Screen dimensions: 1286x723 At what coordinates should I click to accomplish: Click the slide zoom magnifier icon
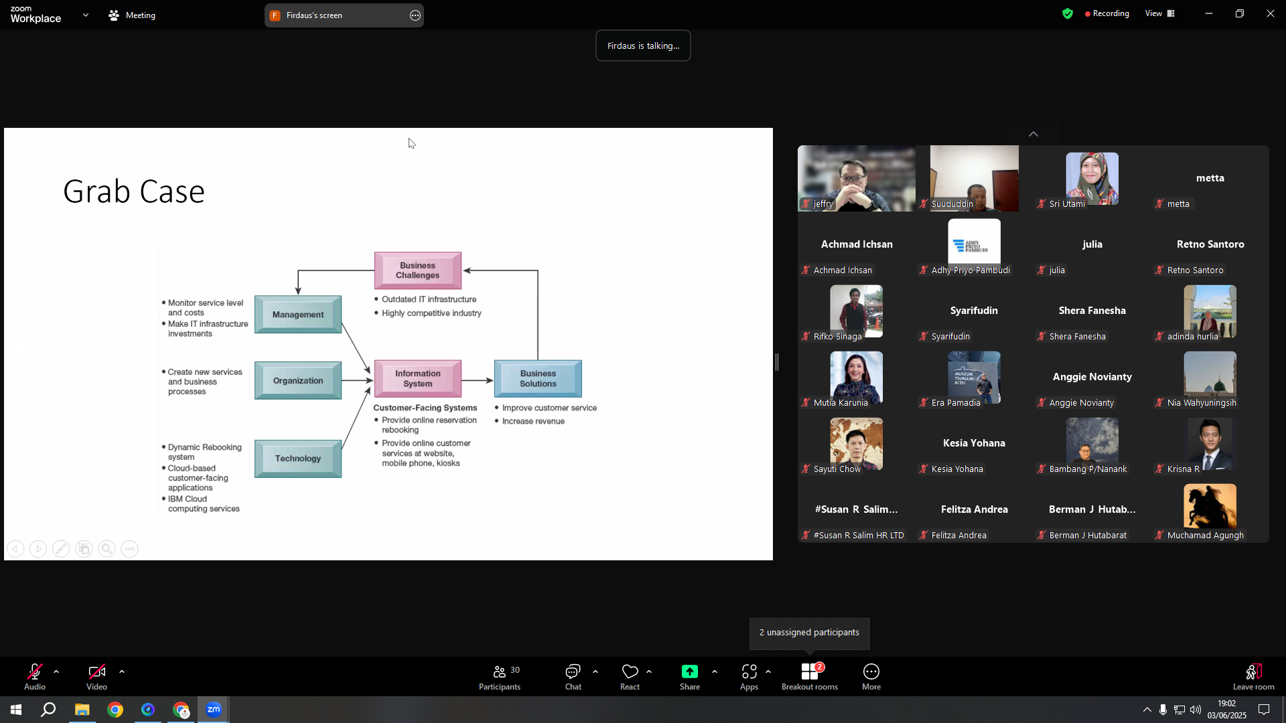[x=106, y=549]
